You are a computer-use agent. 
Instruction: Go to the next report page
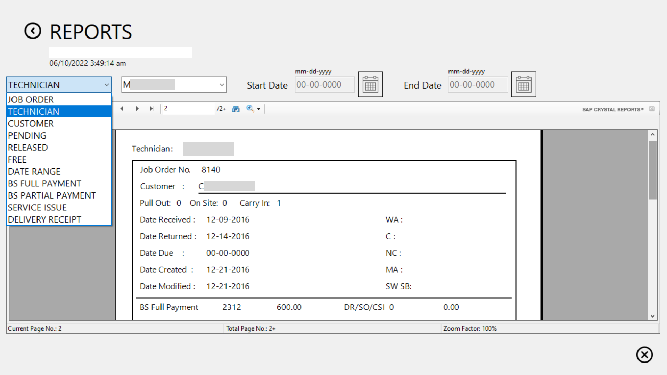click(x=137, y=109)
